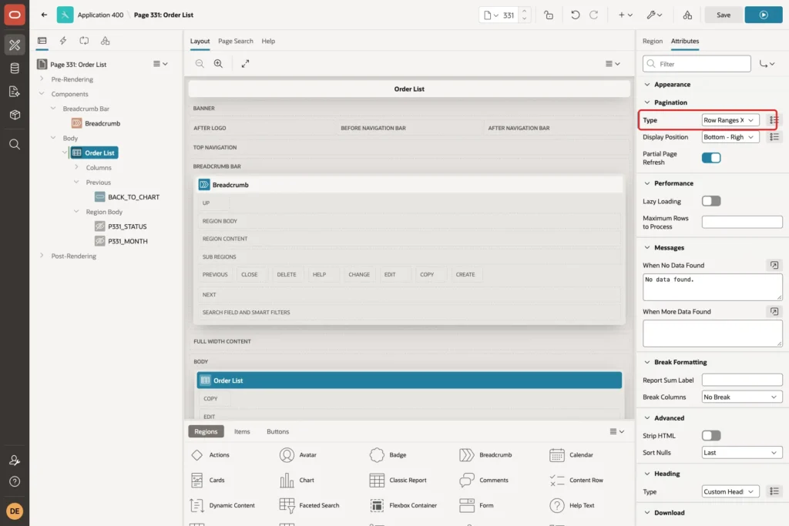Image resolution: width=789 pixels, height=526 pixels.
Task: Open Break Columns dropdown
Action: pyautogui.click(x=742, y=397)
